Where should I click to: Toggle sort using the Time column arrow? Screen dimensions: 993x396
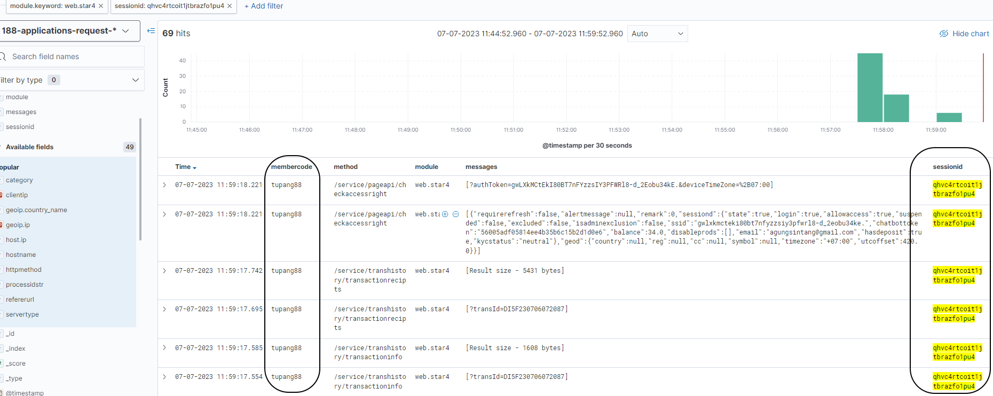click(x=194, y=167)
